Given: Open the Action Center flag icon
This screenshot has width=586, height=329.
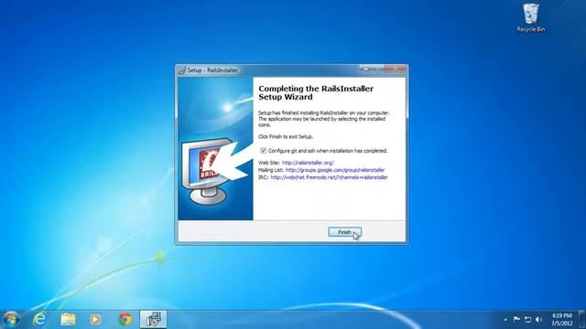Looking at the screenshot, I should 516,319.
